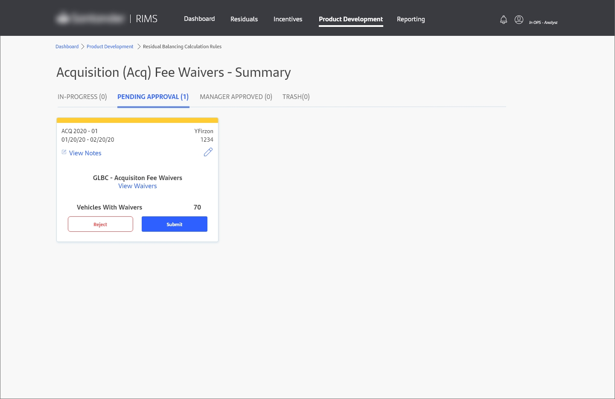
Task: Select the PENDING APPROVAL (1) tab
Action: coord(153,97)
